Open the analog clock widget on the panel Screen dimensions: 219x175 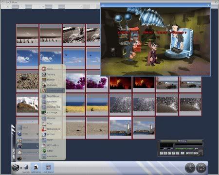(190, 168)
